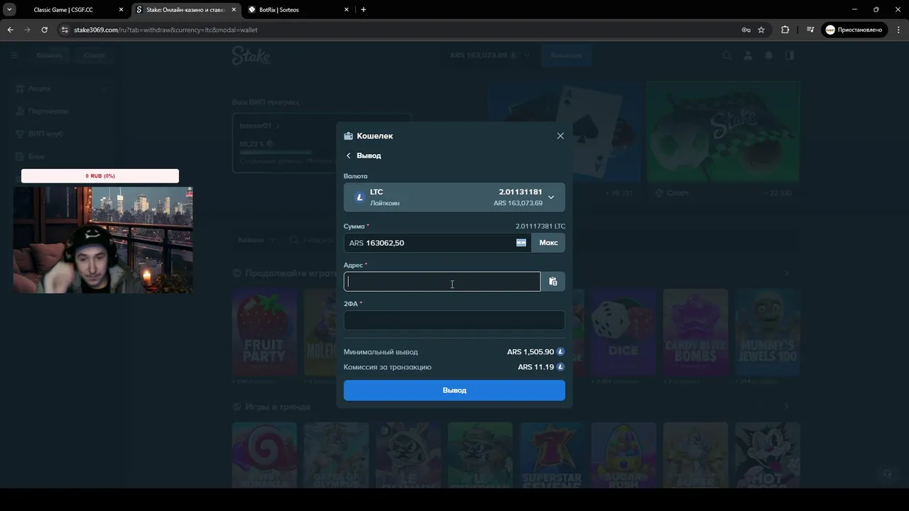The image size is (909, 511).
Task: Click LTC icon next to minimum withdrawal
Action: pyautogui.click(x=560, y=351)
